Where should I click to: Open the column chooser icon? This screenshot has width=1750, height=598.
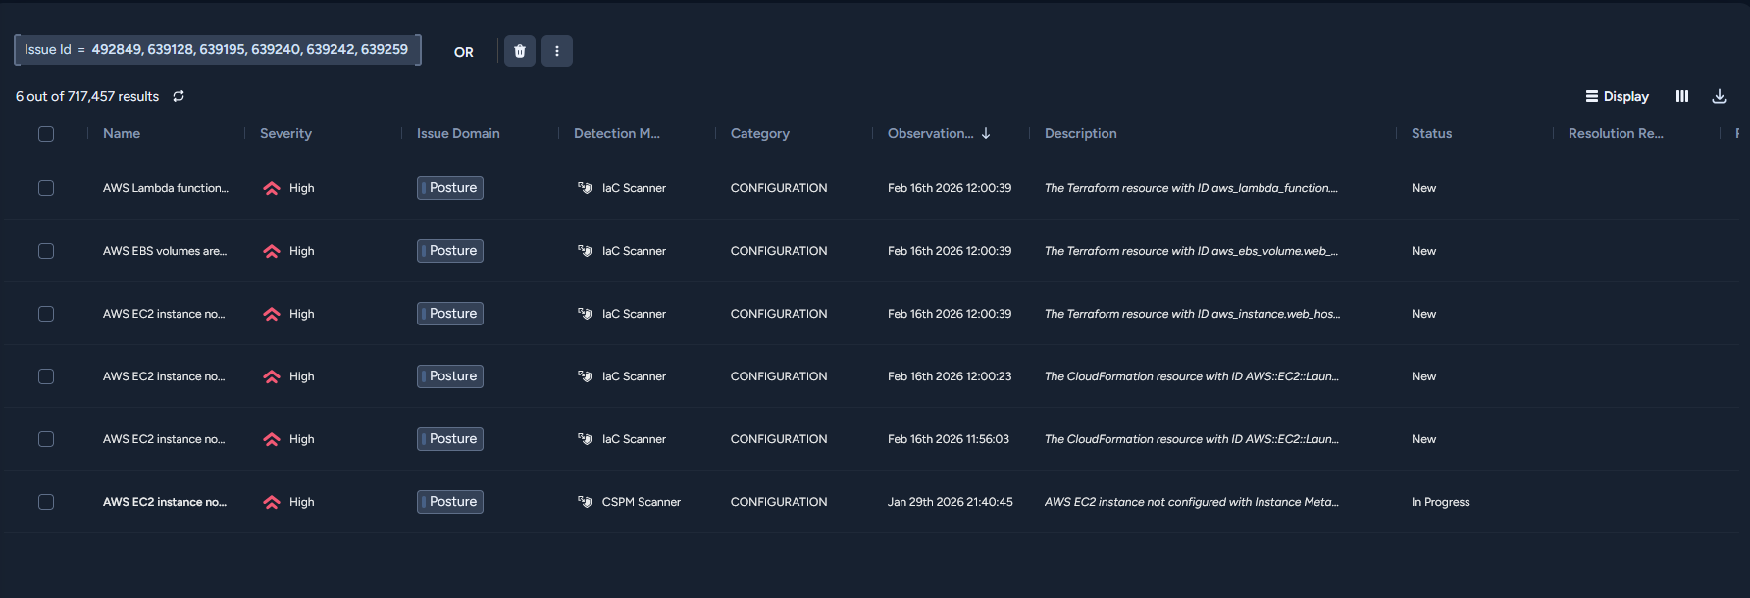point(1682,96)
